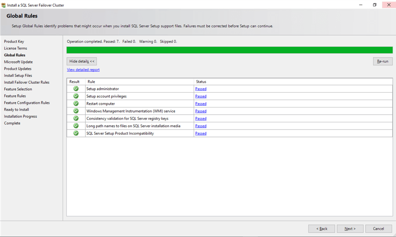The width and height of the screenshot is (396, 237).
Task: Go to next setup step
Action: tap(350, 229)
